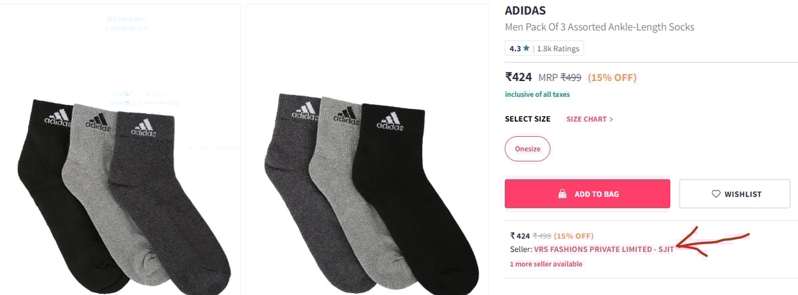798x295 pixels.
Task: Click the star icon beside the 4.3 rating
Action: [526, 49]
